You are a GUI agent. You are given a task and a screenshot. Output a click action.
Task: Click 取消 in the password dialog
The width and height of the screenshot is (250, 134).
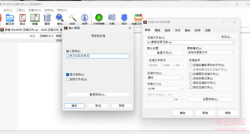click(x=98, y=106)
